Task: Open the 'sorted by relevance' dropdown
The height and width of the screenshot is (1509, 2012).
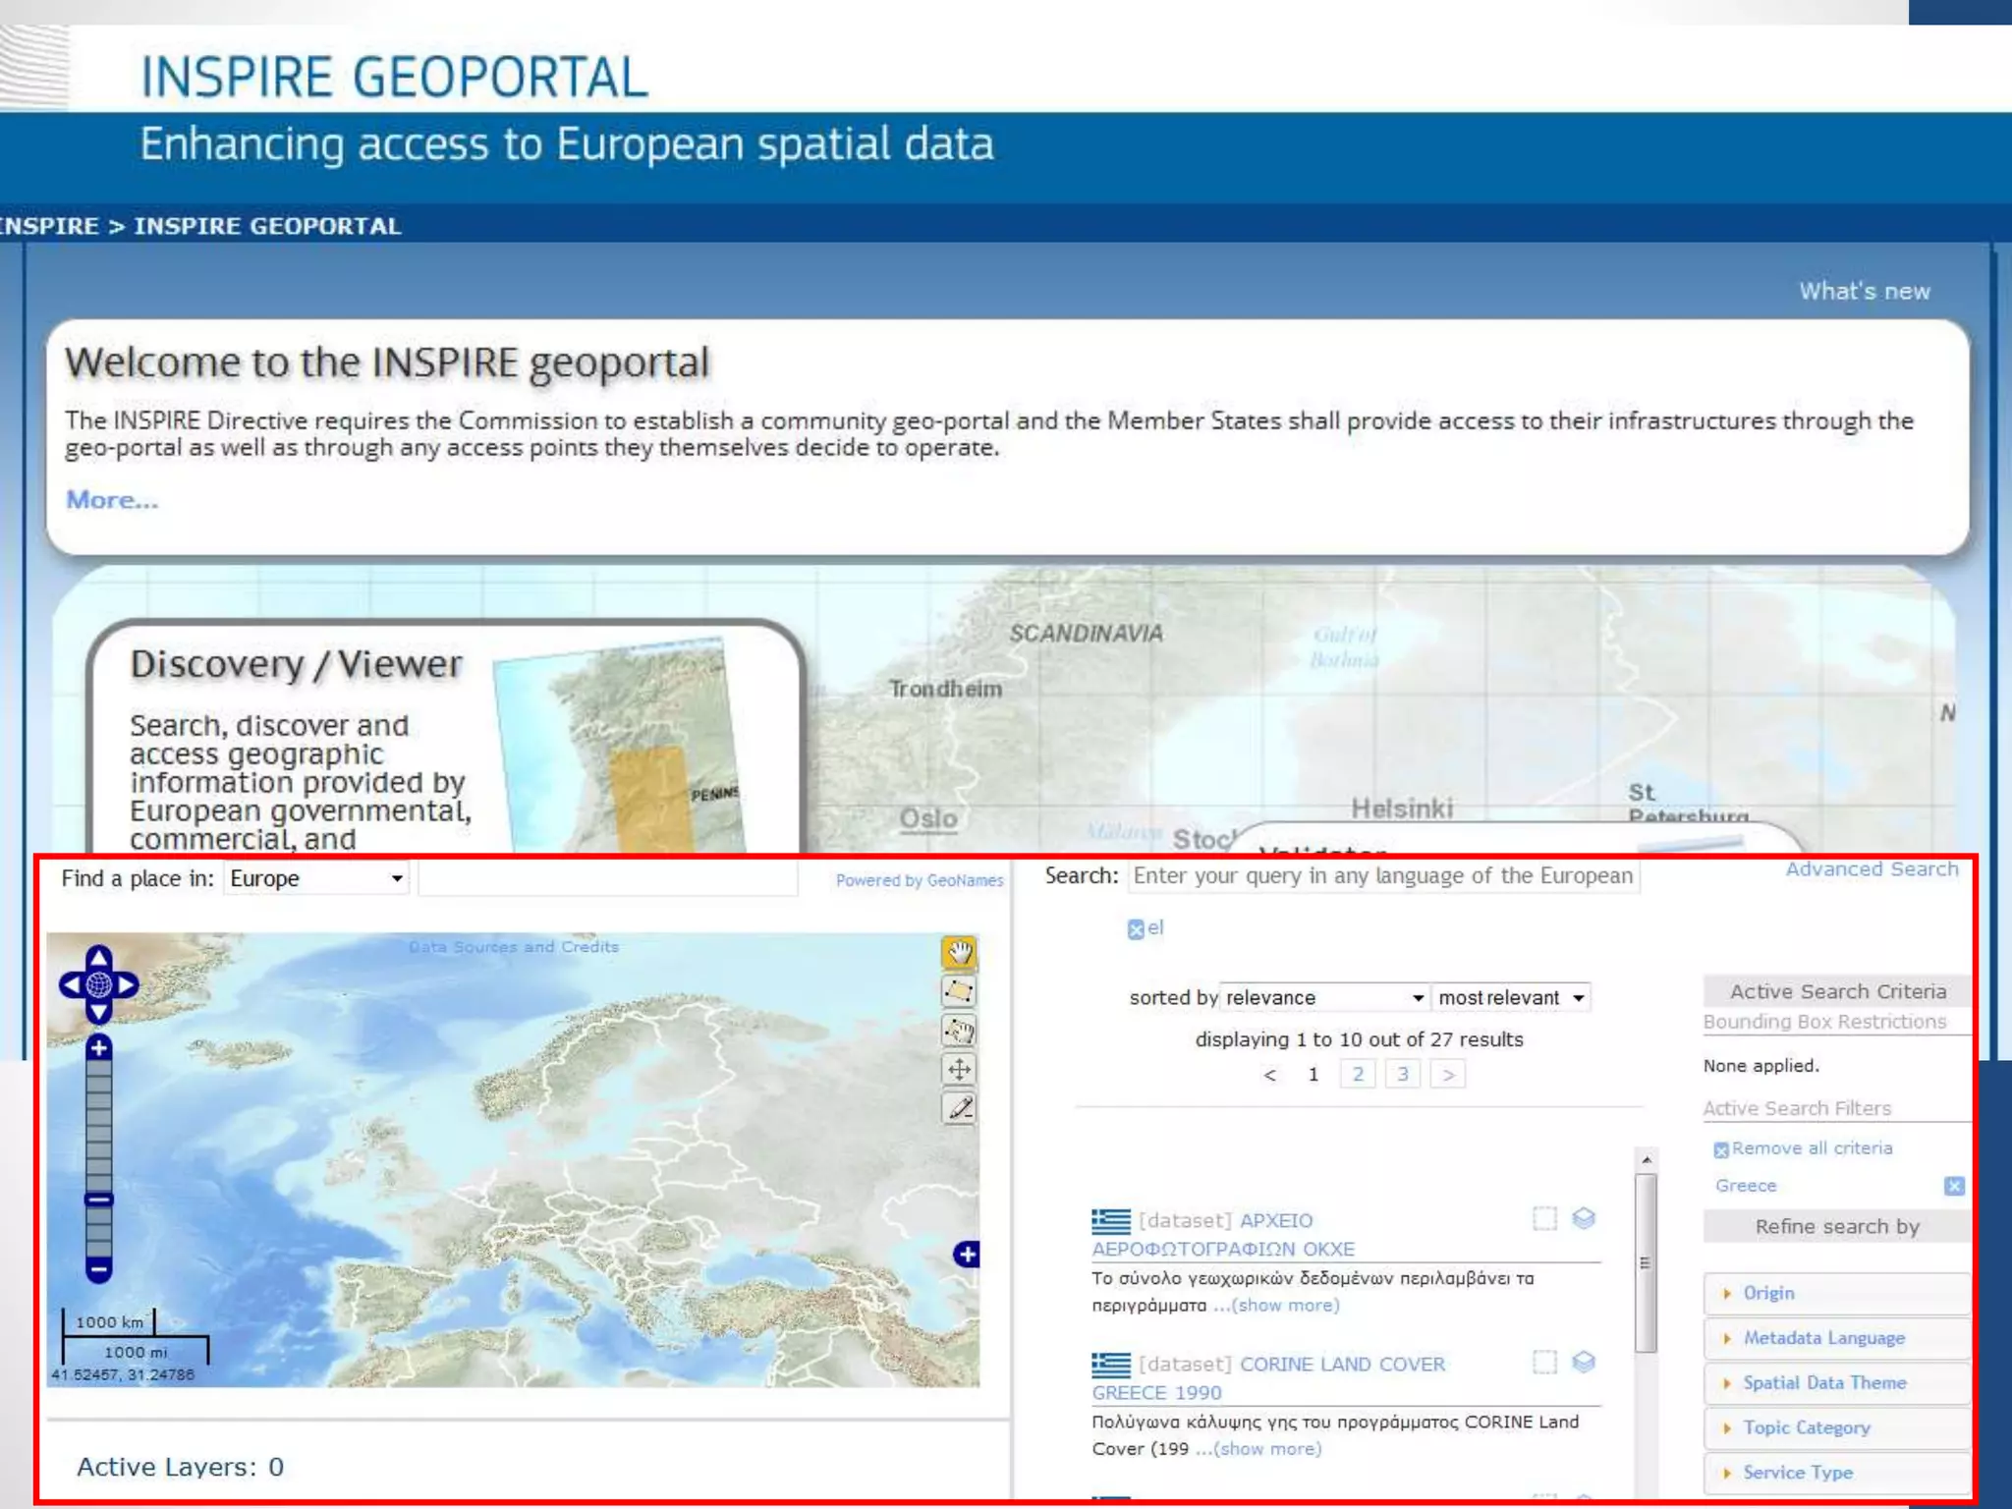Action: [x=1323, y=997]
